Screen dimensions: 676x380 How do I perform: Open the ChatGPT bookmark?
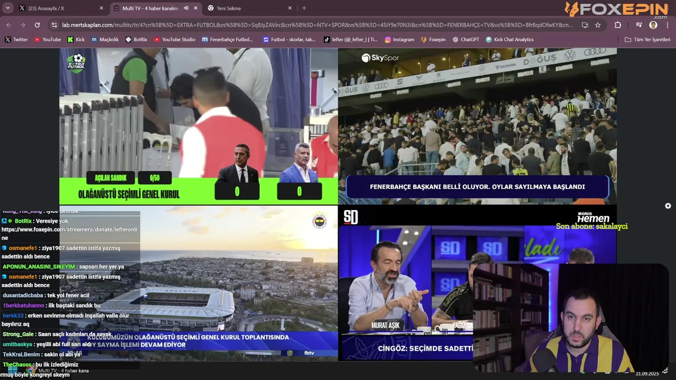coord(466,40)
